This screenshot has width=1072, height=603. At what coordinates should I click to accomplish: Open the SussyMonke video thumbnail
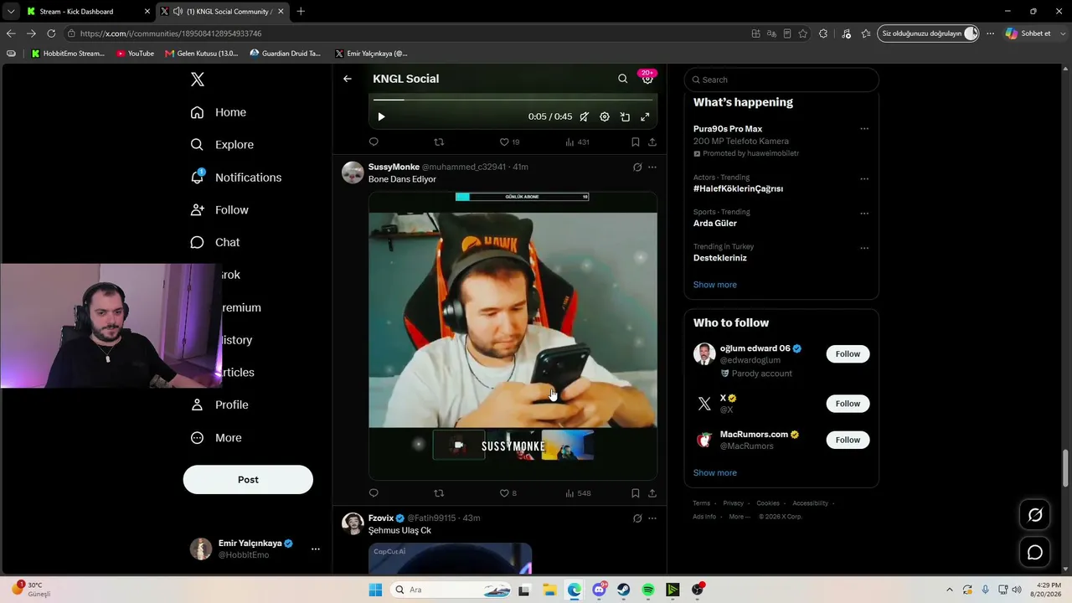click(513, 335)
